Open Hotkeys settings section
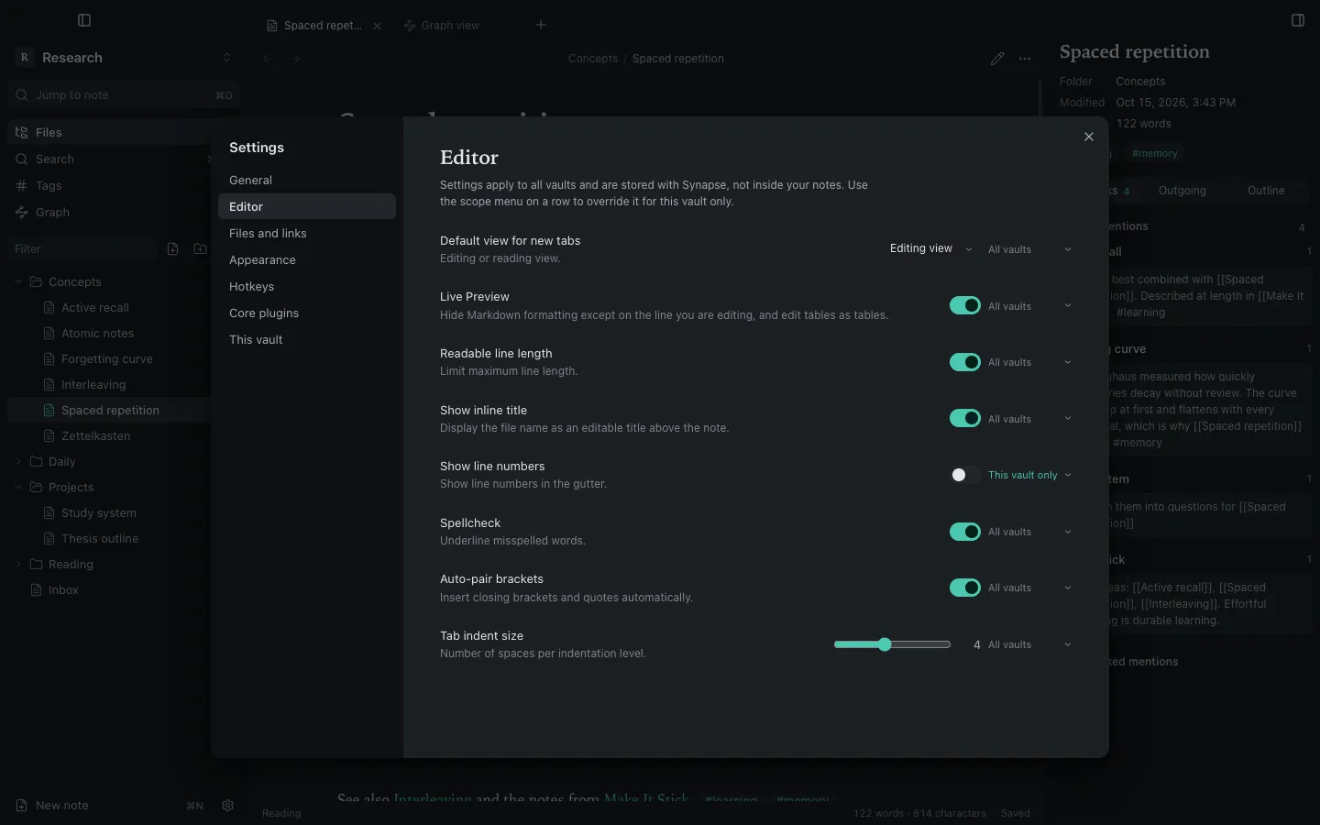Viewport: 1320px width, 825px height. 307,287
